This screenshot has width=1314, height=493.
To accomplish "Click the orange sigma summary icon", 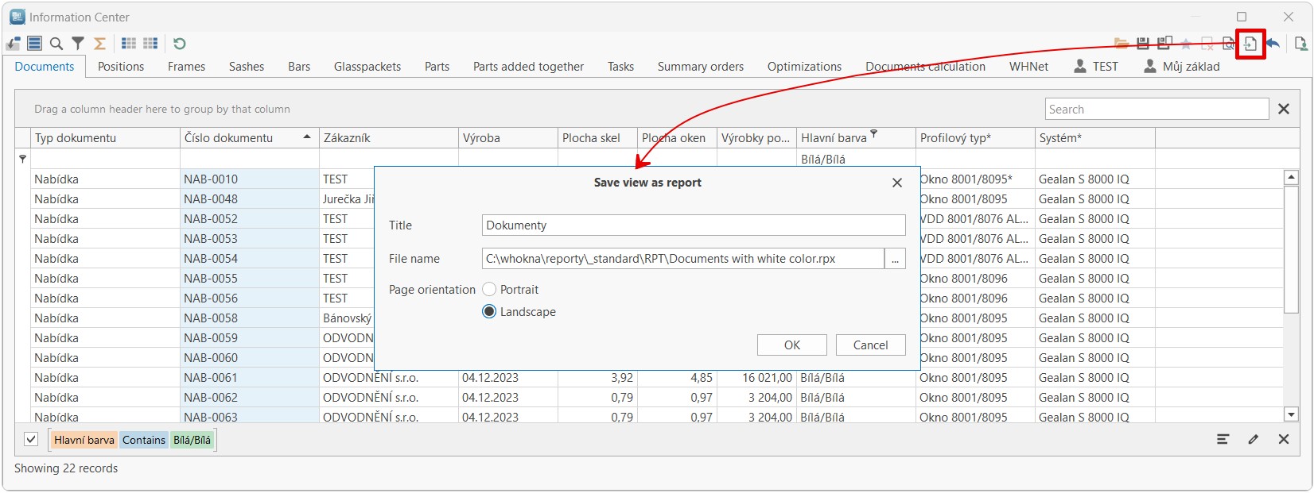I will [x=99, y=44].
